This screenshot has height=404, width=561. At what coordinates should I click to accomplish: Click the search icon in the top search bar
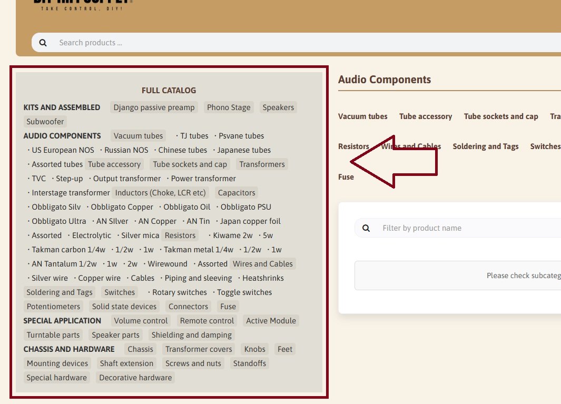coord(43,43)
